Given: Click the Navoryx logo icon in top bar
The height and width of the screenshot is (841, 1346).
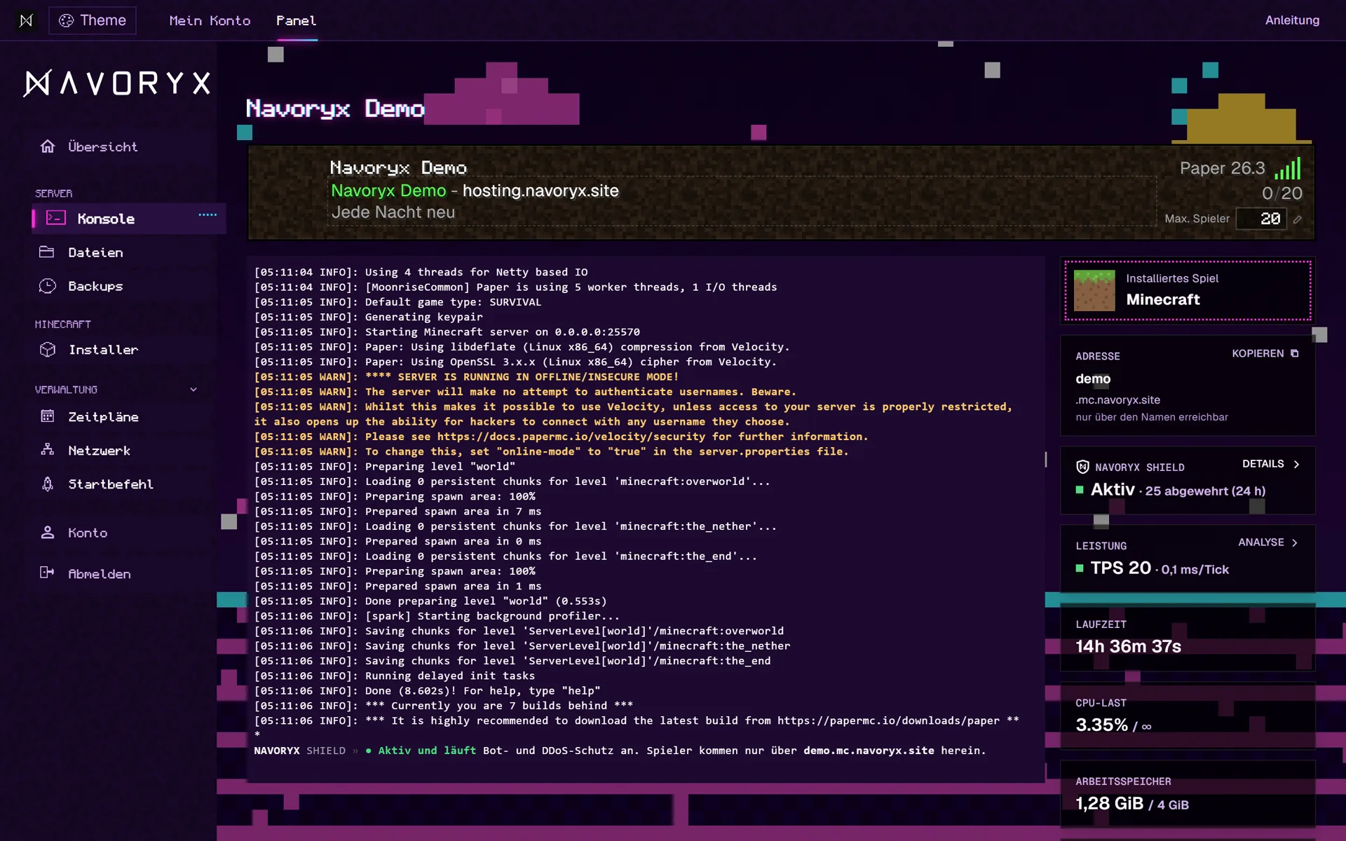Looking at the screenshot, I should pyautogui.click(x=26, y=20).
